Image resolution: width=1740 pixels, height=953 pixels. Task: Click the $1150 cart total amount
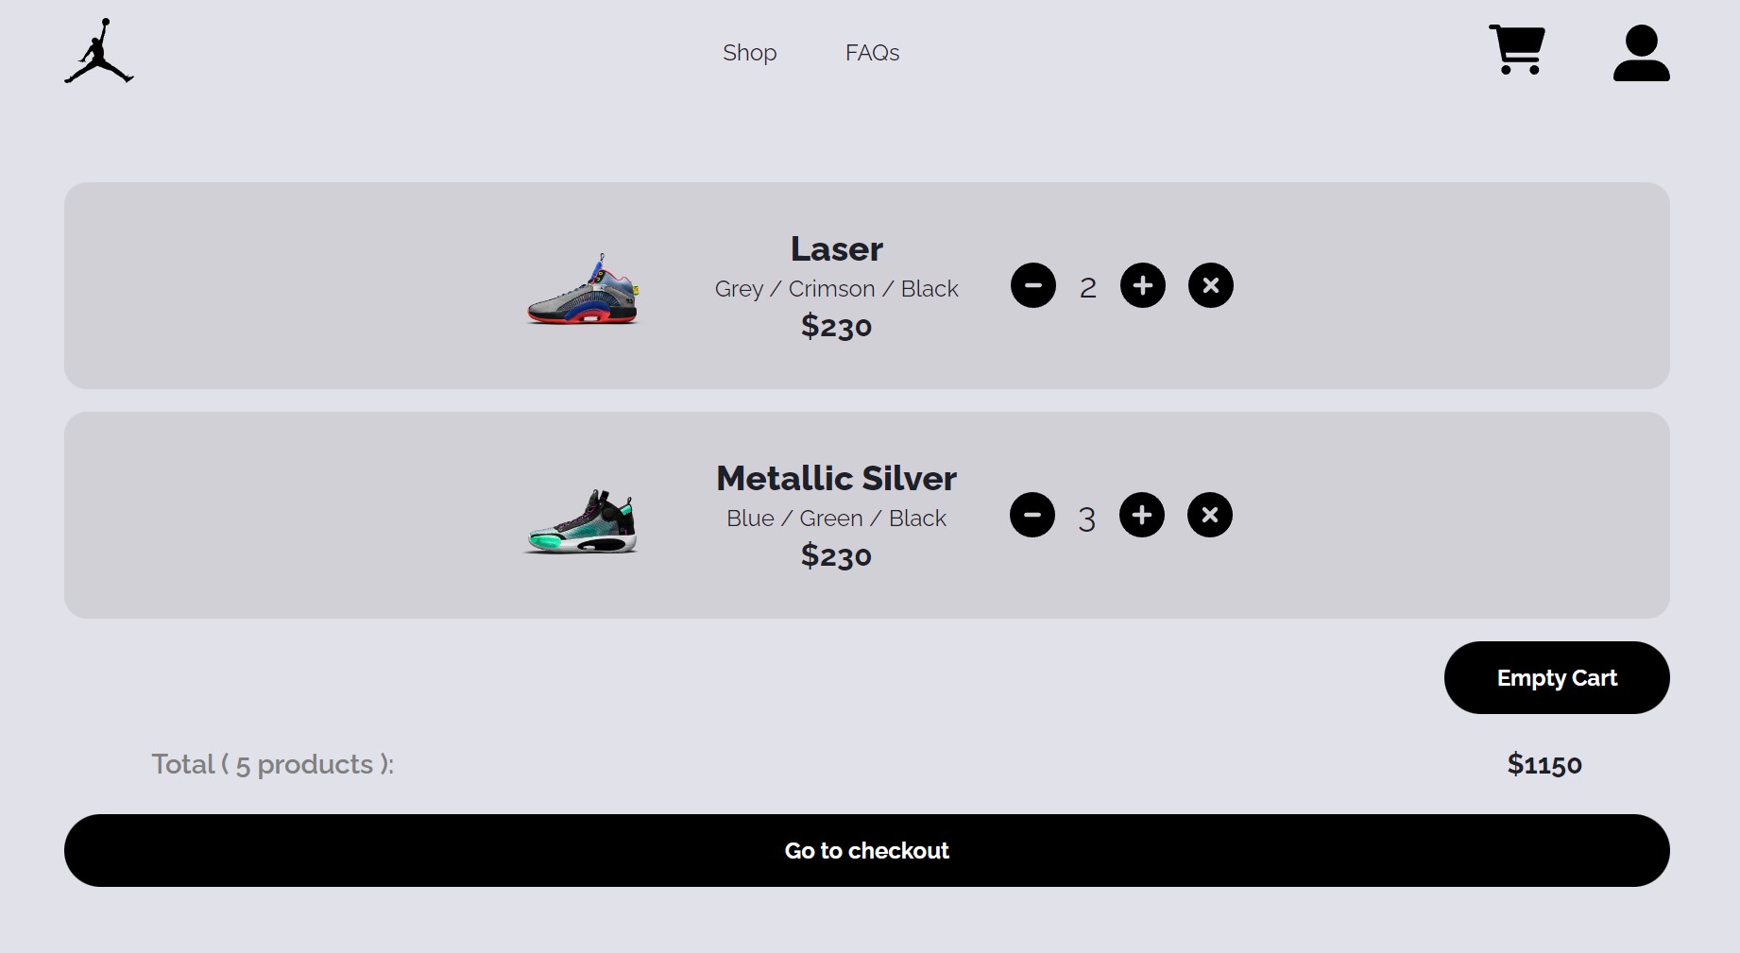(1544, 764)
